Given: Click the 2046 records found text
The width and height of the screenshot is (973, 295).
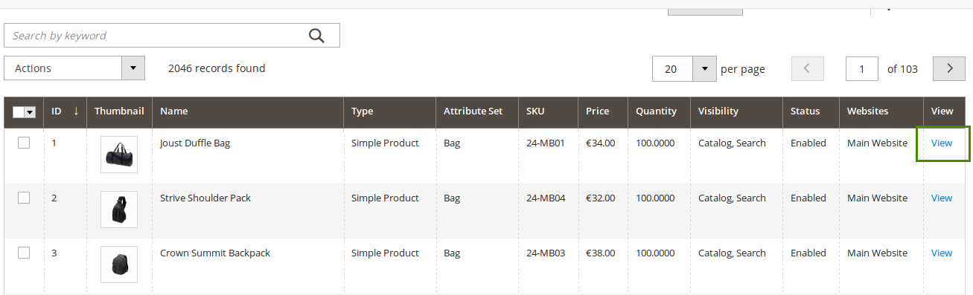Looking at the screenshot, I should click(217, 68).
